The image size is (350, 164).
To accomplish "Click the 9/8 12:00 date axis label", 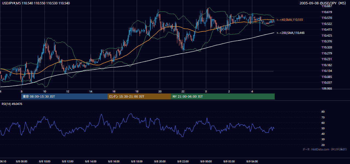I will 67,162.
